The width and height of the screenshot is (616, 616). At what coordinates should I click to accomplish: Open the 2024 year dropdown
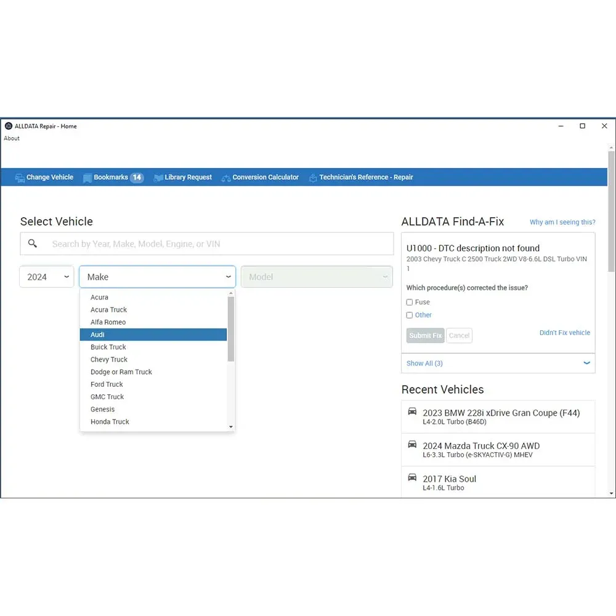[47, 277]
